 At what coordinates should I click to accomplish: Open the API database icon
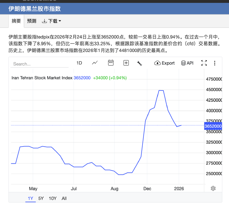pos(187,63)
